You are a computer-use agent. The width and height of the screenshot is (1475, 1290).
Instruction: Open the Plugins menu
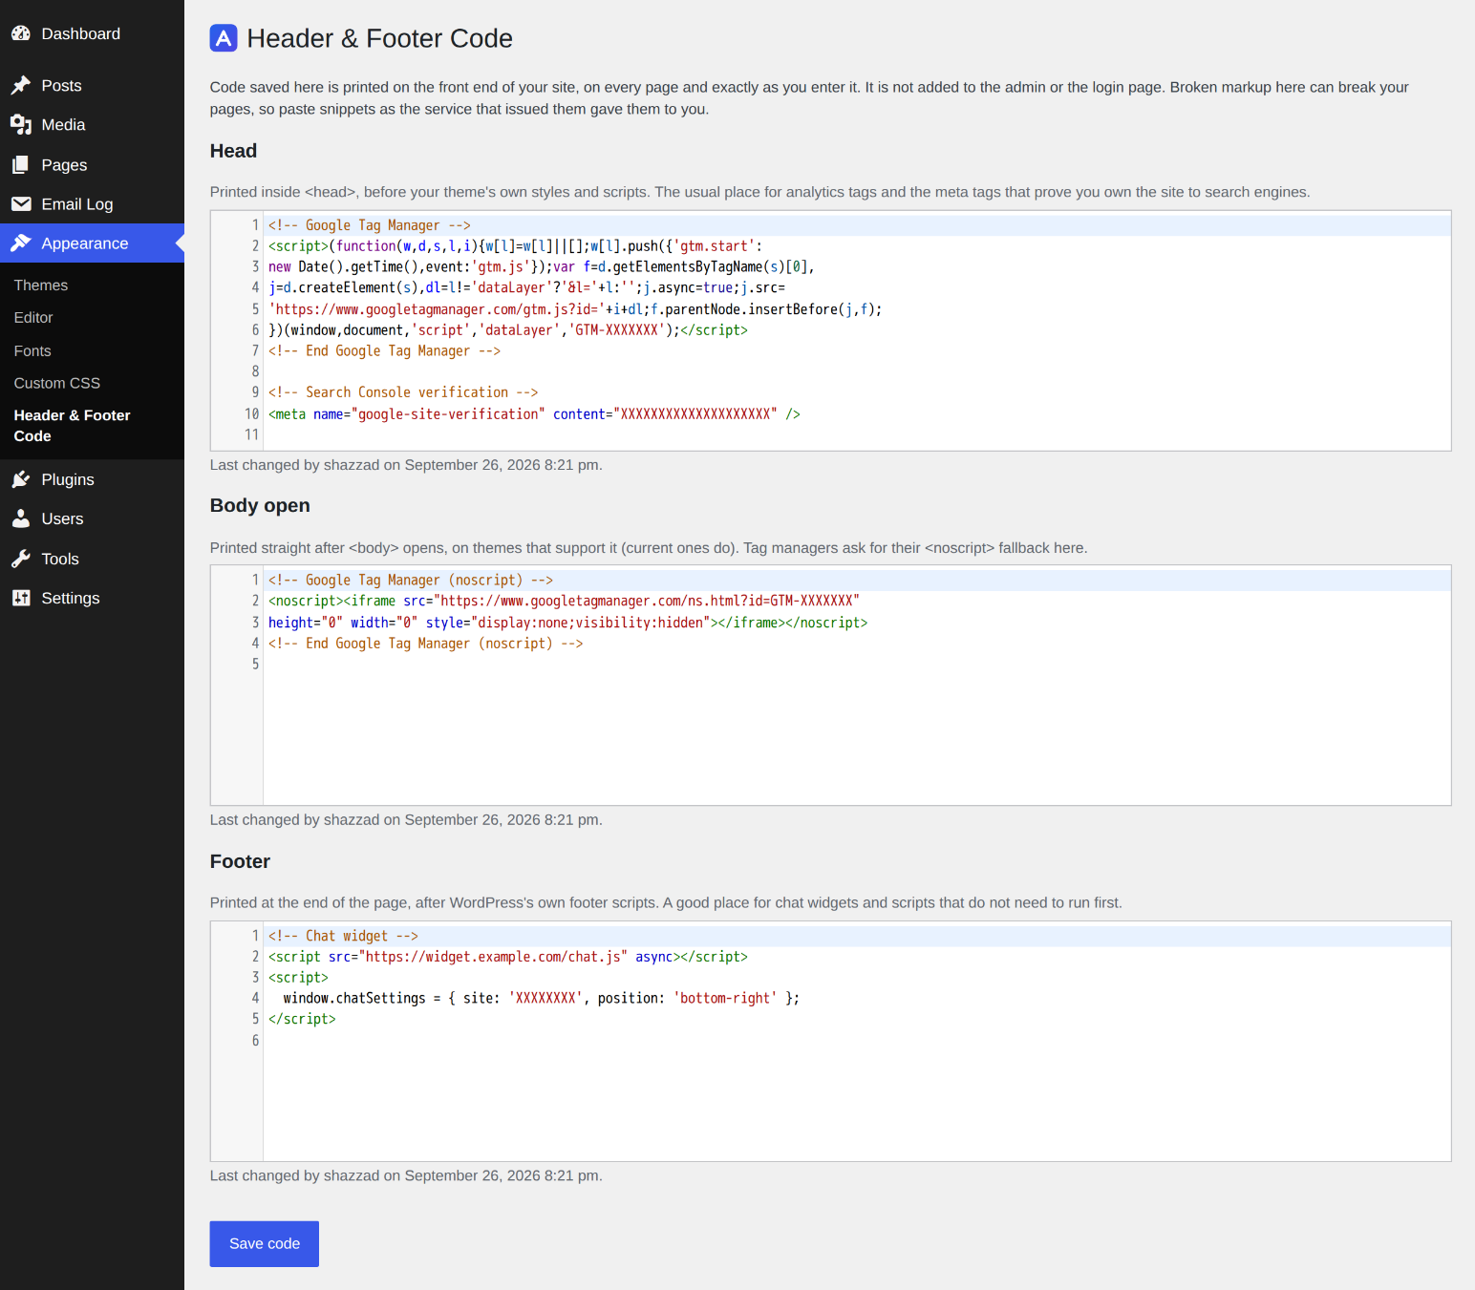tap(92, 479)
